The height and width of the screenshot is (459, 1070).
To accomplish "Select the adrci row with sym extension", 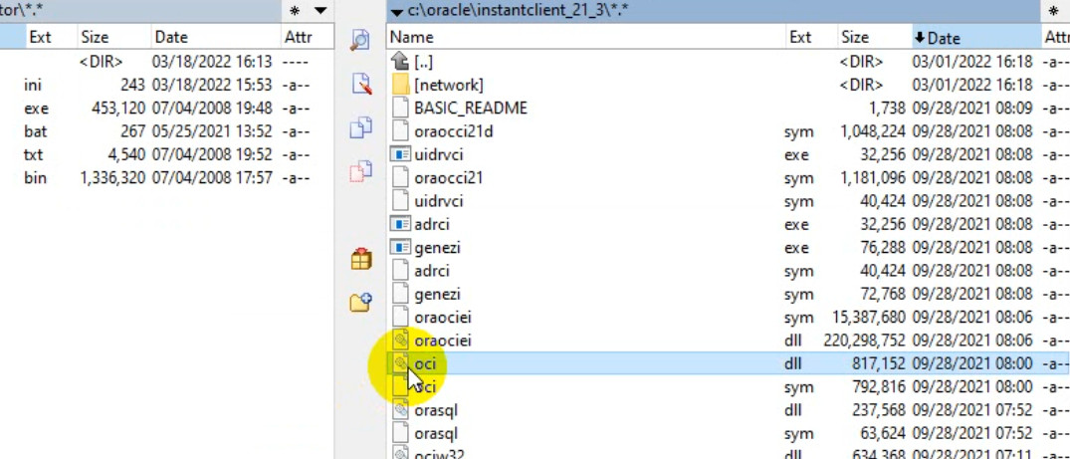I will click(x=729, y=271).
